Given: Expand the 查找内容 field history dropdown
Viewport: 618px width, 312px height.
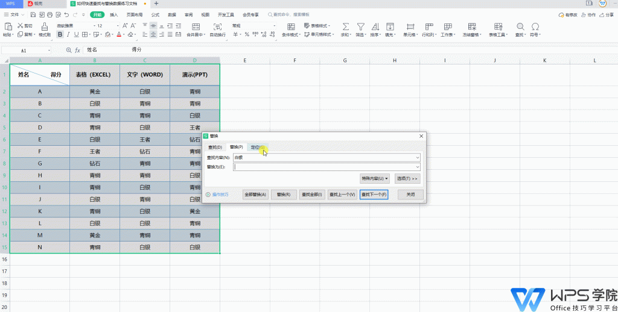Looking at the screenshot, I should (418, 157).
